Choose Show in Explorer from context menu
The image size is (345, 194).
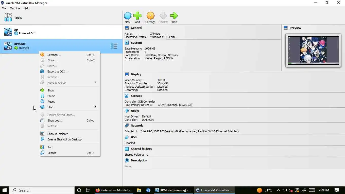point(70,134)
